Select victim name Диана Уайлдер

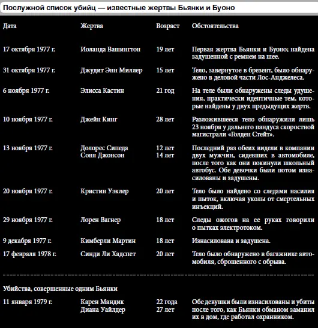pyautogui.click(x=103, y=310)
